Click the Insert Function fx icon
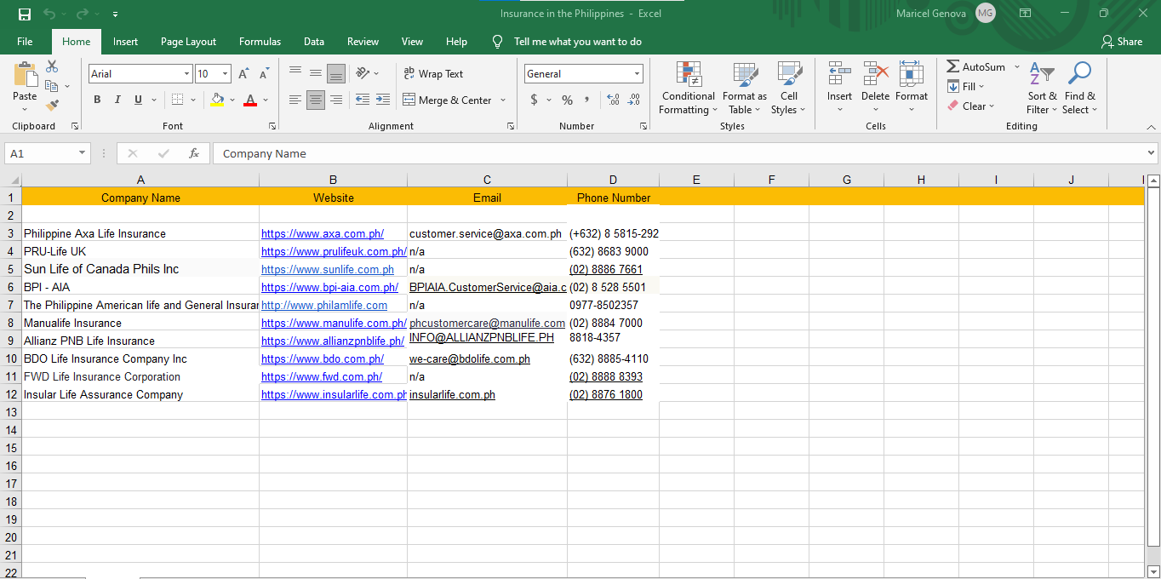 tap(194, 153)
